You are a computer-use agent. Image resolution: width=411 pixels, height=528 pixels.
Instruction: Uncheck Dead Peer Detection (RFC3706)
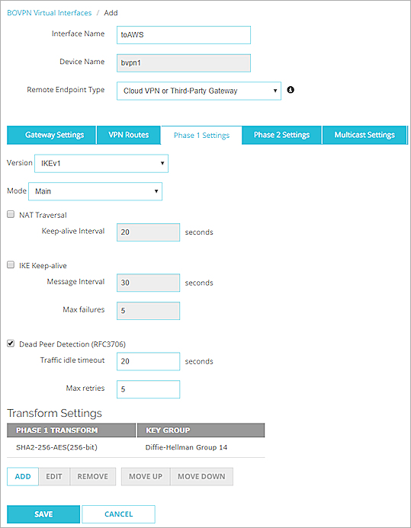click(x=11, y=344)
